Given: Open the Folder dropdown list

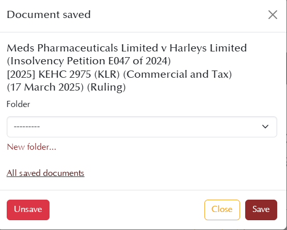Looking at the screenshot, I should coord(142,127).
